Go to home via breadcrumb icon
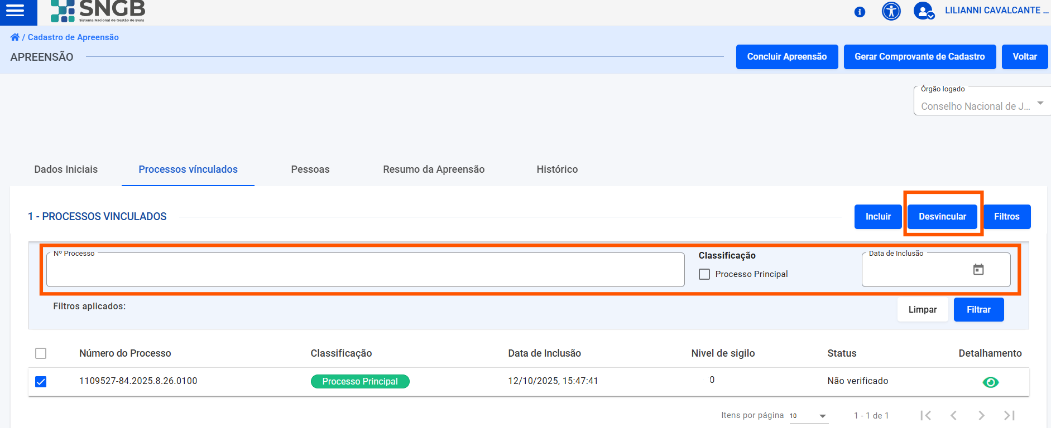The height and width of the screenshot is (428, 1051). coord(15,37)
